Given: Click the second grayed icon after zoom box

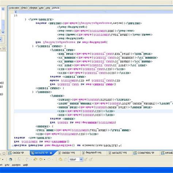Looking at the screenshot, I should pyautogui.click(x=91, y=159).
